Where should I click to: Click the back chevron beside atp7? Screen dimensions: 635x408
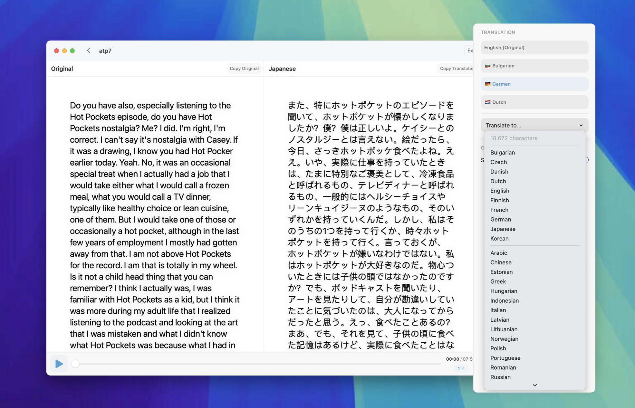tap(89, 51)
